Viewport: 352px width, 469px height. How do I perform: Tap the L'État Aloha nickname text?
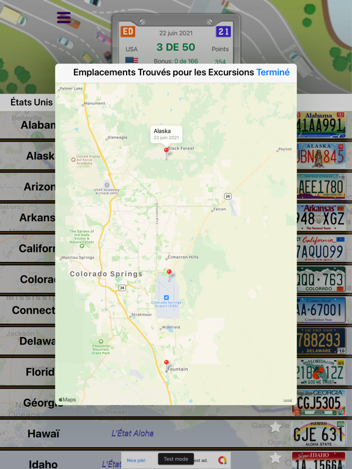133,434
